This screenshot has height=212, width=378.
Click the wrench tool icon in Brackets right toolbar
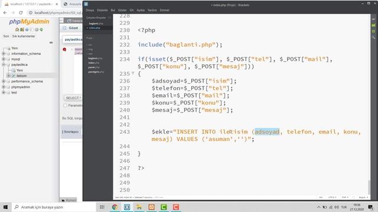coord(374,38)
